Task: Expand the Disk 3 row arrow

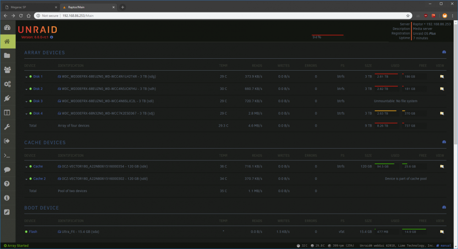Action: pyautogui.click(x=26, y=101)
